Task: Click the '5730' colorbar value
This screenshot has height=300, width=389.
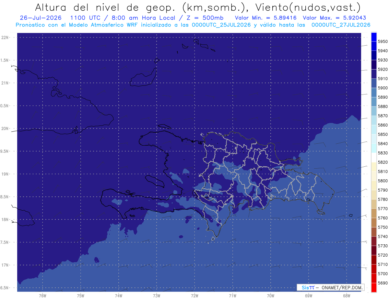Action: [x=383, y=246]
